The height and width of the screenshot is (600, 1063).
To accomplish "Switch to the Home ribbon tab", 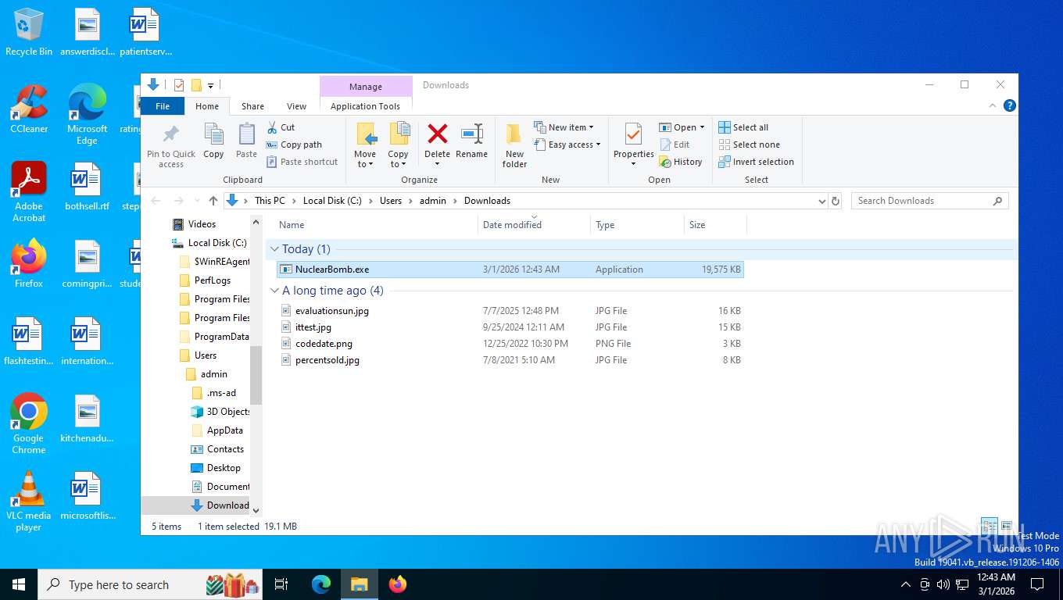I will coord(207,106).
